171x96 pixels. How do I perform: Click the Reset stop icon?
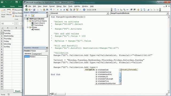pos(64,10)
